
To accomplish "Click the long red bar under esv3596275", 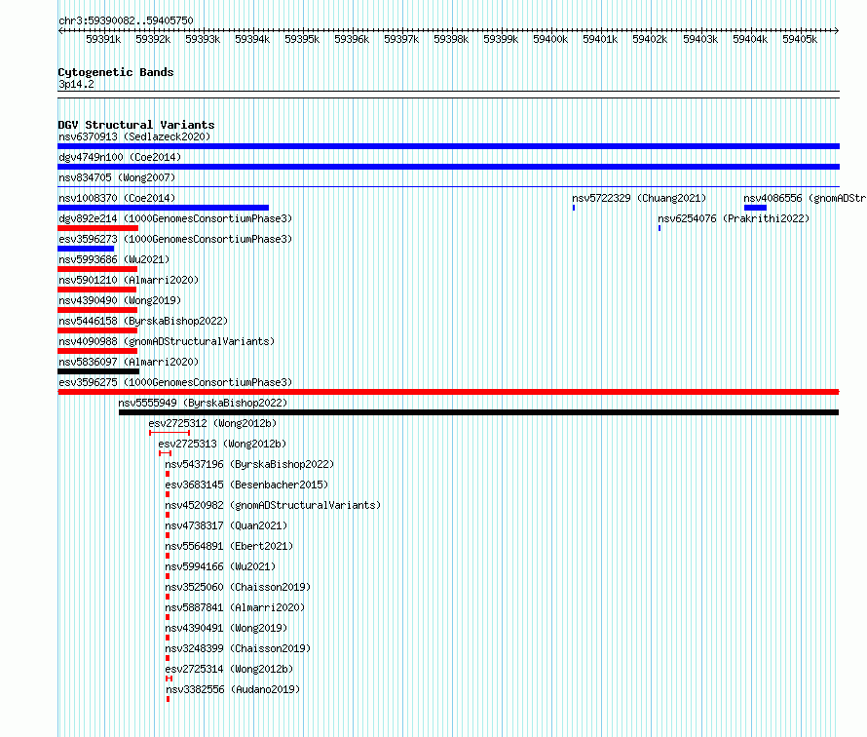I will (x=448, y=392).
